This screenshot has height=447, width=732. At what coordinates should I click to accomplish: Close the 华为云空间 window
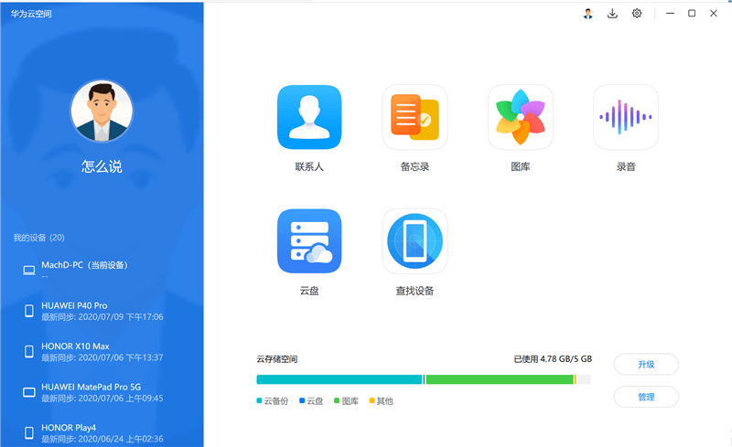[x=714, y=14]
